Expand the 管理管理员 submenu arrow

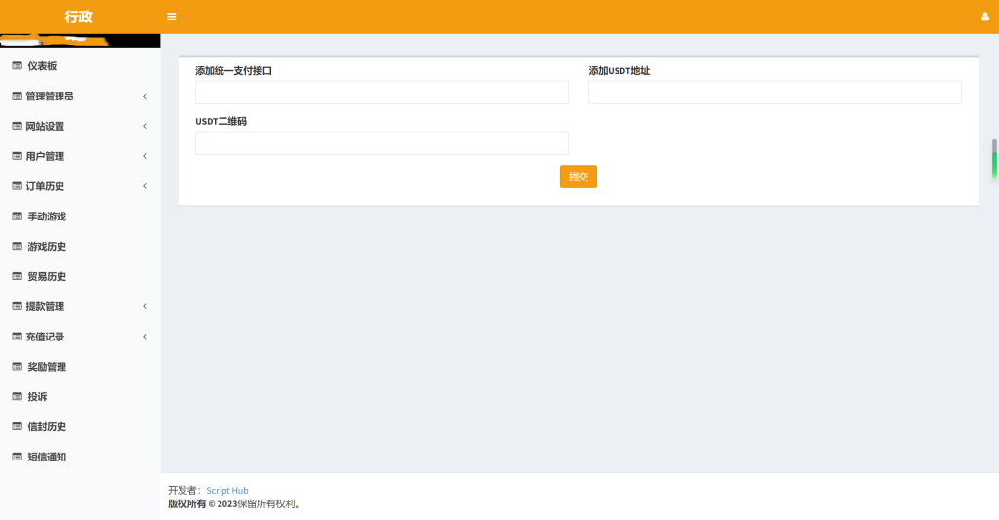click(x=145, y=97)
